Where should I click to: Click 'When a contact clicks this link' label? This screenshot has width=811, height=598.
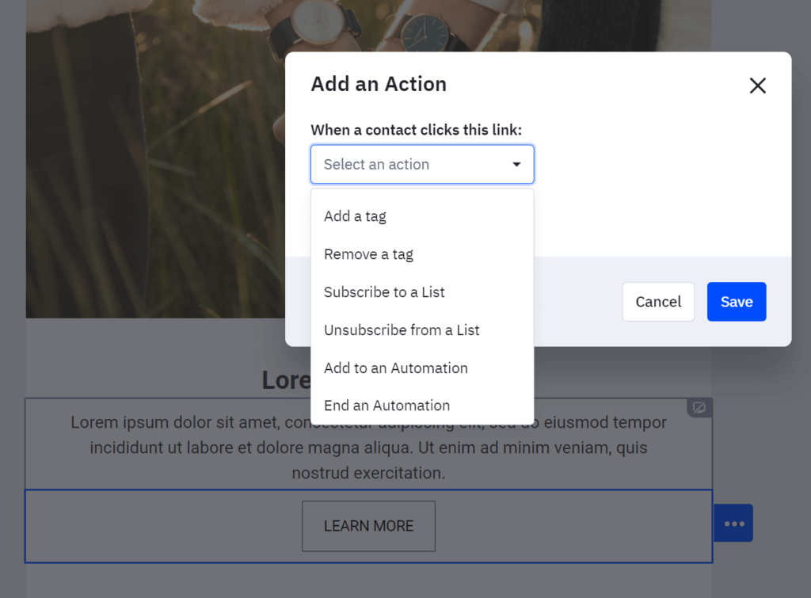pyautogui.click(x=416, y=130)
